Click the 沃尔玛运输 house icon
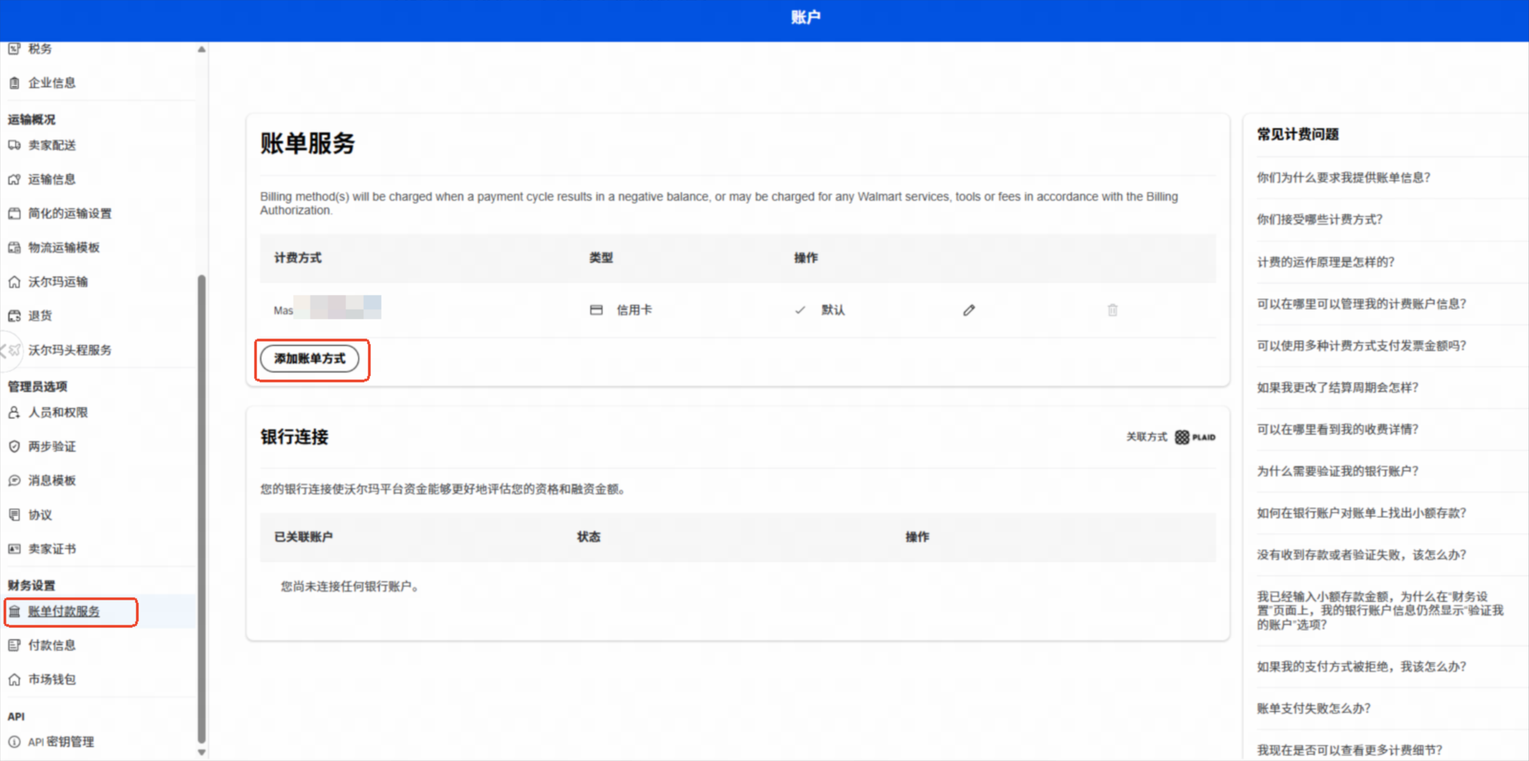This screenshot has height=761, width=1529. click(x=14, y=281)
